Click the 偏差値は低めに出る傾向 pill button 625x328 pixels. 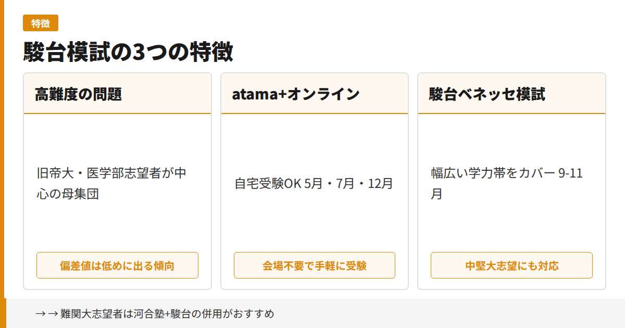(117, 265)
